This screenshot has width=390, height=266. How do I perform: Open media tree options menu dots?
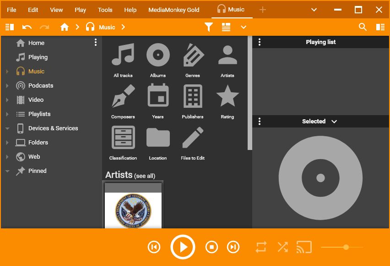click(x=96, y=42)
